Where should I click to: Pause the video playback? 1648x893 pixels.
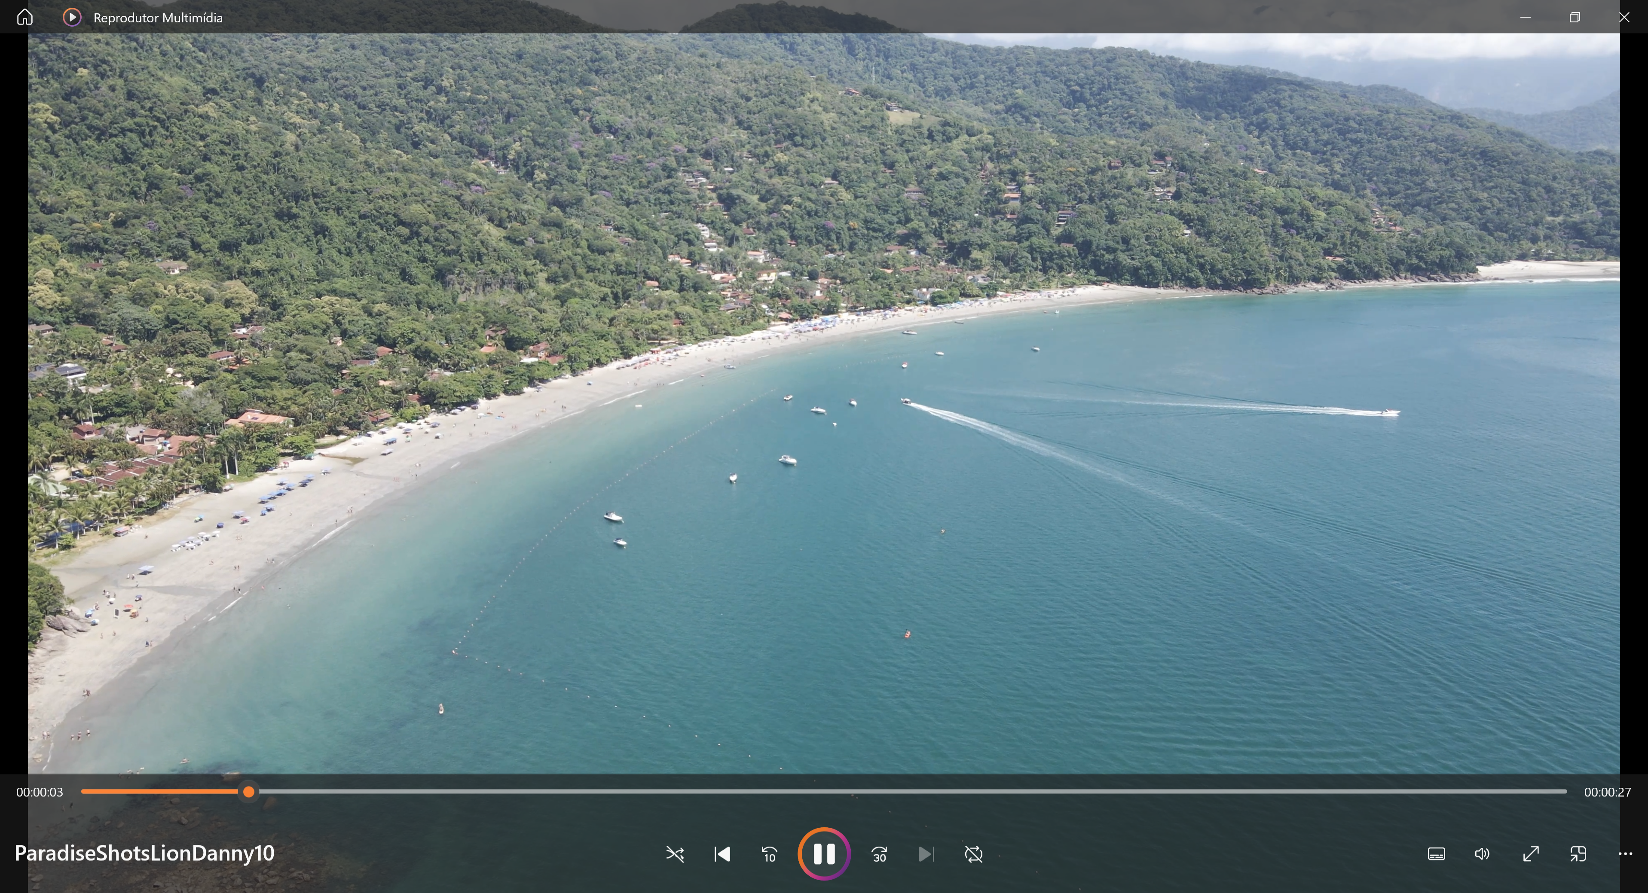824,854
